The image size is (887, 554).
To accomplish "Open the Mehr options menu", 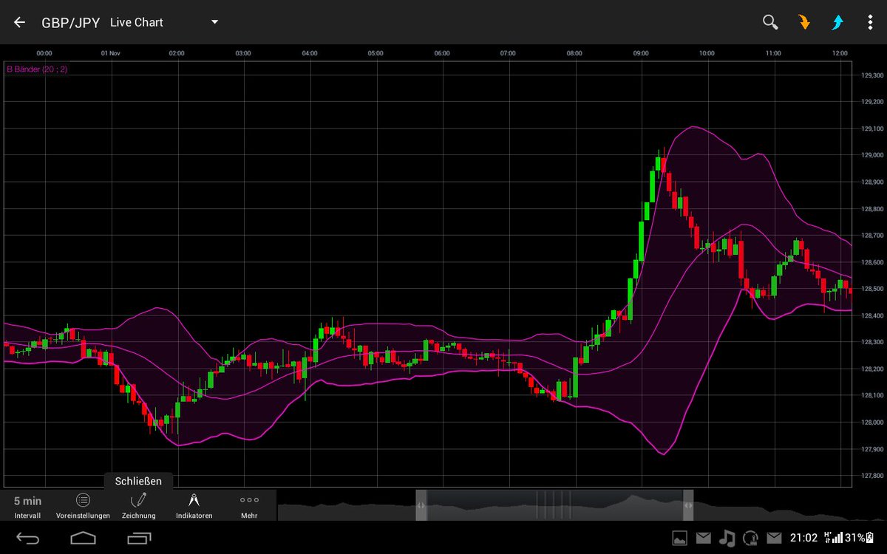I will point(249,506).
